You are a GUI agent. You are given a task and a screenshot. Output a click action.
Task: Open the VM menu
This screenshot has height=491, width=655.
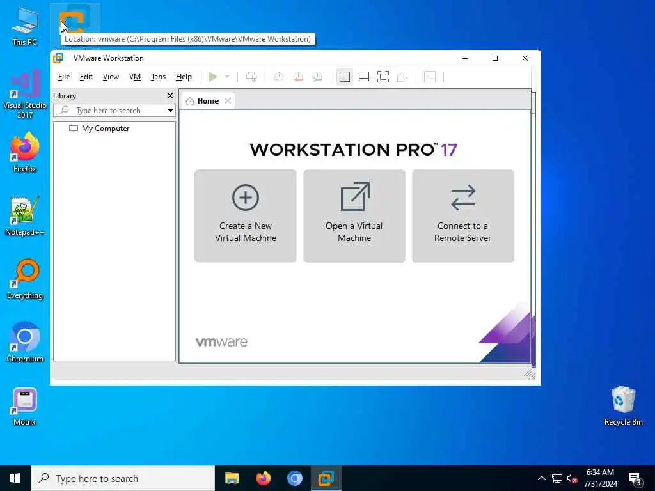(135, 77)
